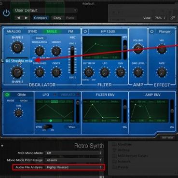Screen dimensions: 178x178
Task: Open the MIDI Mono Mode dropdown
Action: (74, 153)
